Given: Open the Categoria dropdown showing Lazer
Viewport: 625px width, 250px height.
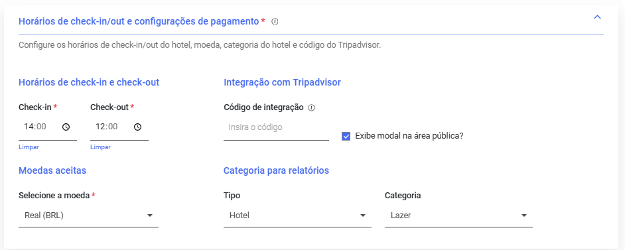Looking at the screenshot, I should 458,216.
